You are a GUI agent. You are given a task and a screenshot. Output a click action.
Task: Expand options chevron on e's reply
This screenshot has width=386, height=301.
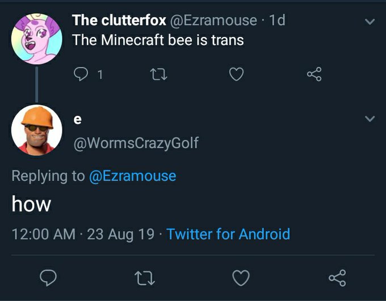370,119
